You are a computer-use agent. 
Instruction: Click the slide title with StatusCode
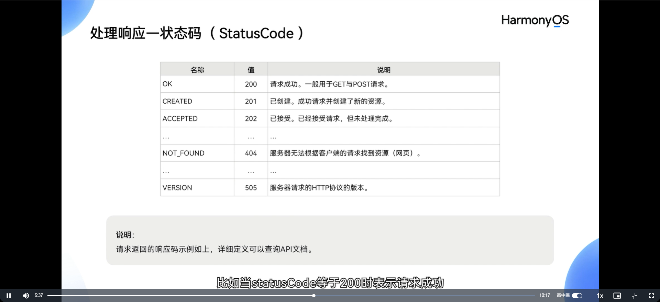tap(197, 33)
